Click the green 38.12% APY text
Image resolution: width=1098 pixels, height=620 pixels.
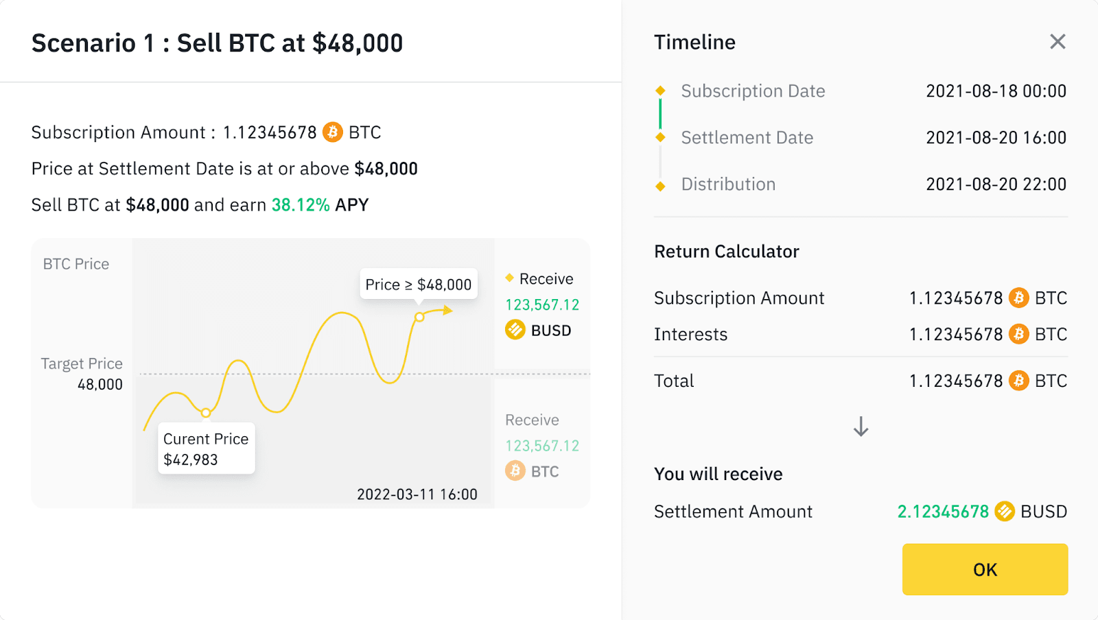pos(301,205)
